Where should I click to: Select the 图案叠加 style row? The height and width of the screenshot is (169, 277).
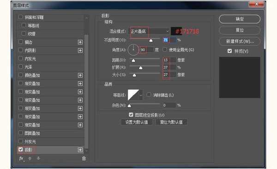point(50,133)
